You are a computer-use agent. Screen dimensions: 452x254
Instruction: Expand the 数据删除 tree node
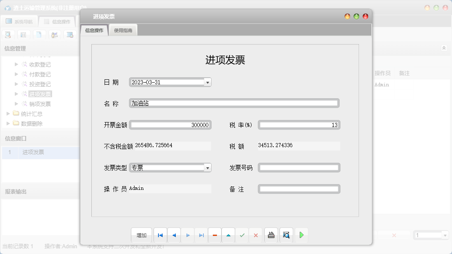[x=9, y=123]
